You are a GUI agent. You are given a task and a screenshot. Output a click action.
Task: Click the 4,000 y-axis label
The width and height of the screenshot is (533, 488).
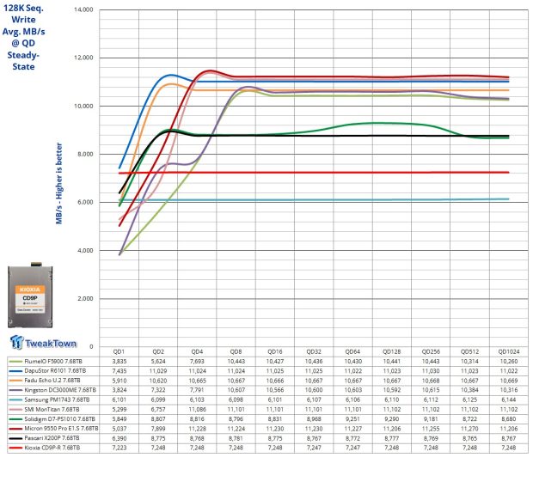(x=85, y=251)
